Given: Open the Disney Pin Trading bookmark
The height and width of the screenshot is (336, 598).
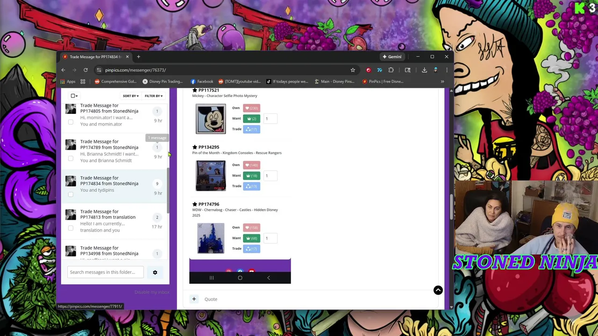Looking at the screenshot, I should tap(162, 81).
